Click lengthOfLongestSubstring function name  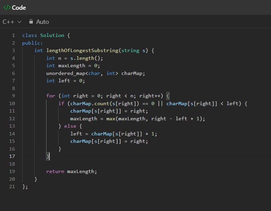[x=82, y=50]
